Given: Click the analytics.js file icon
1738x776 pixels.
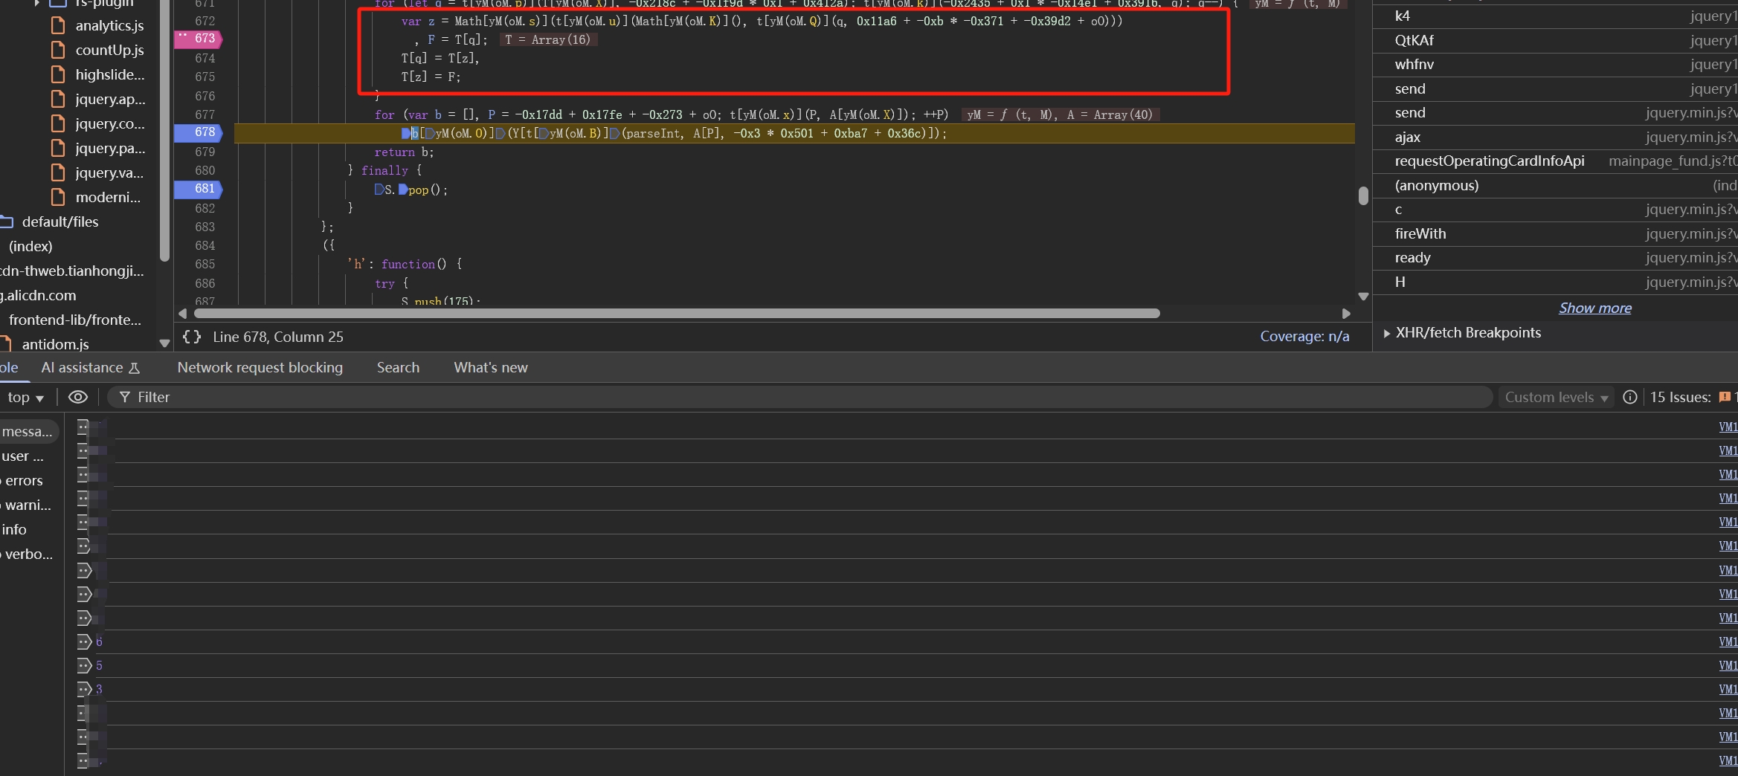Looking at the screenshot, I should [58, 25].
